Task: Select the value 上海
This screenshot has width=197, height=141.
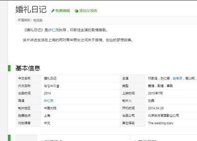Action: [x=47, y=115]
